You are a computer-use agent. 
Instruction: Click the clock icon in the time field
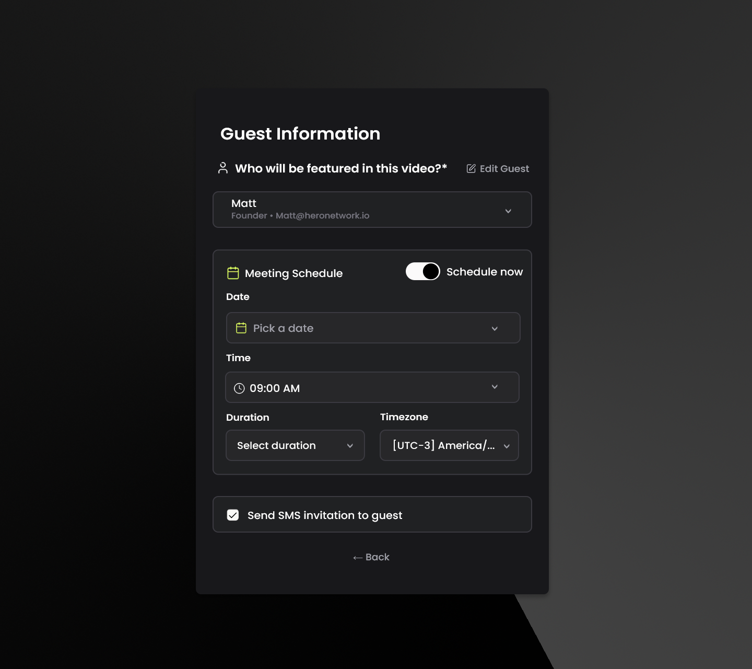239,388
